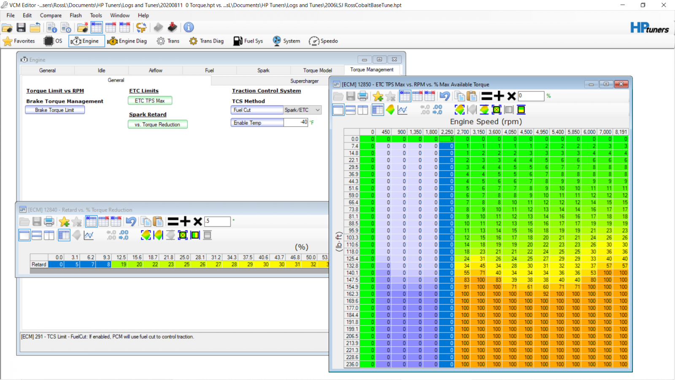Click equals set-value icon in ETC TPS table

(x=487, y=96)
